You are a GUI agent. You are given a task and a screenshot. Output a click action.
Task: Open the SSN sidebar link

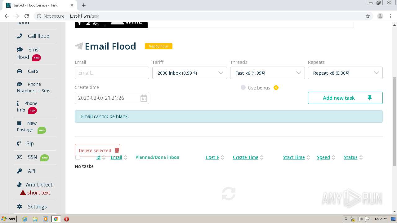pos(32,157)
